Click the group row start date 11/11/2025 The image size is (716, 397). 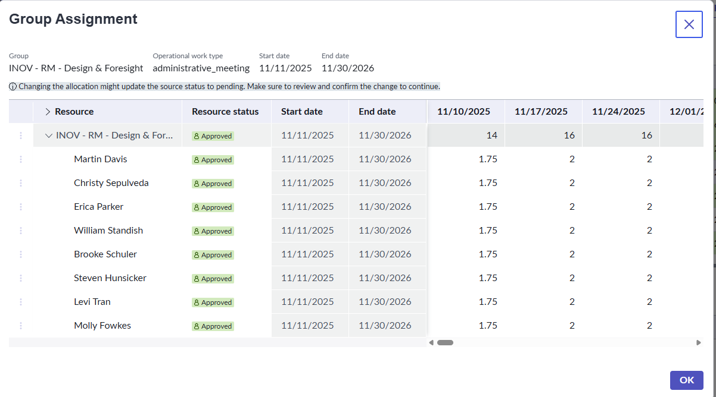(x=310, y=136)
